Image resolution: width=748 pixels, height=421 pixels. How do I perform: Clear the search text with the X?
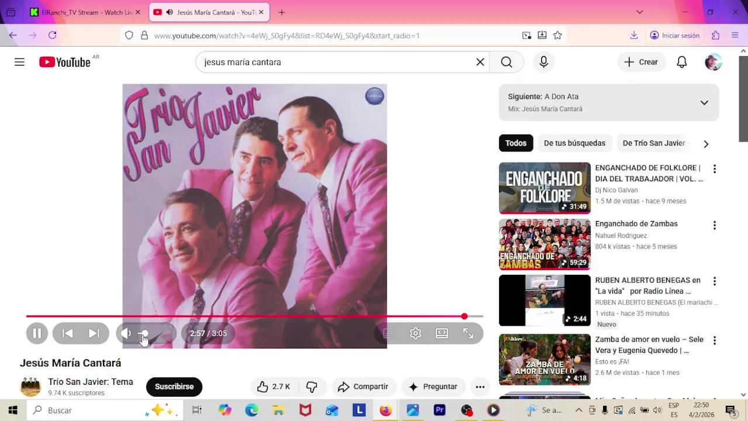tap(480, 62)
